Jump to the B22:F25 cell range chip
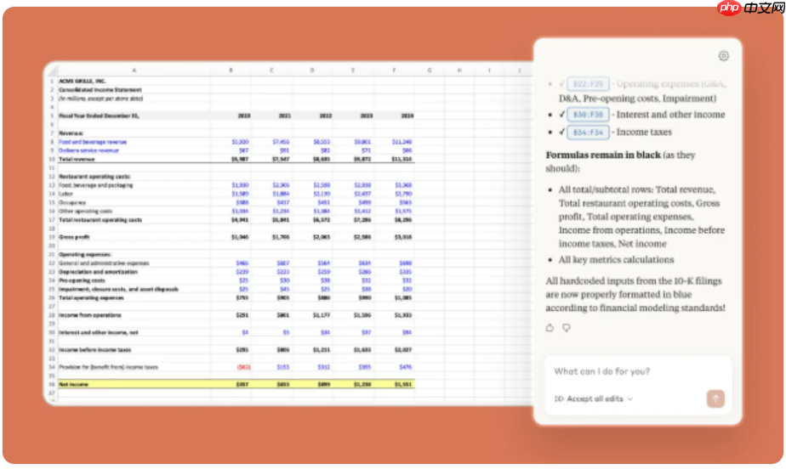Viewport: 786px width, 469px height. (588, 84)
